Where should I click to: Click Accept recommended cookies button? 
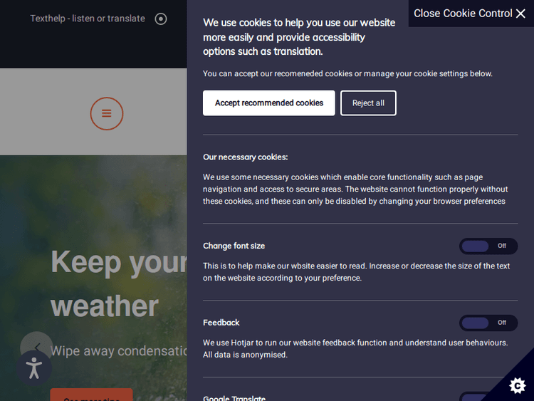(268, 103)
